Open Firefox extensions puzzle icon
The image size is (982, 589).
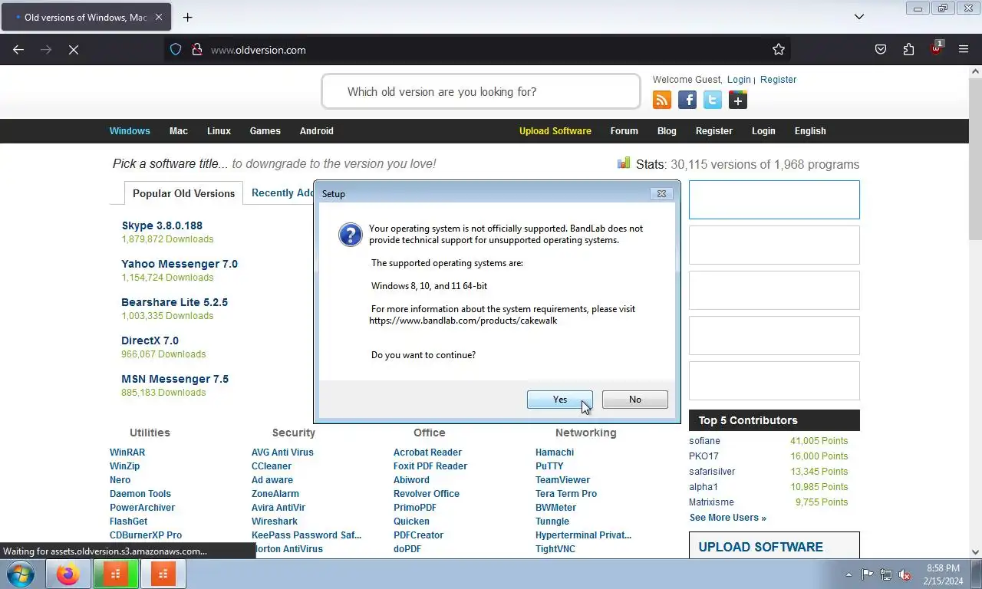point(908,50)
